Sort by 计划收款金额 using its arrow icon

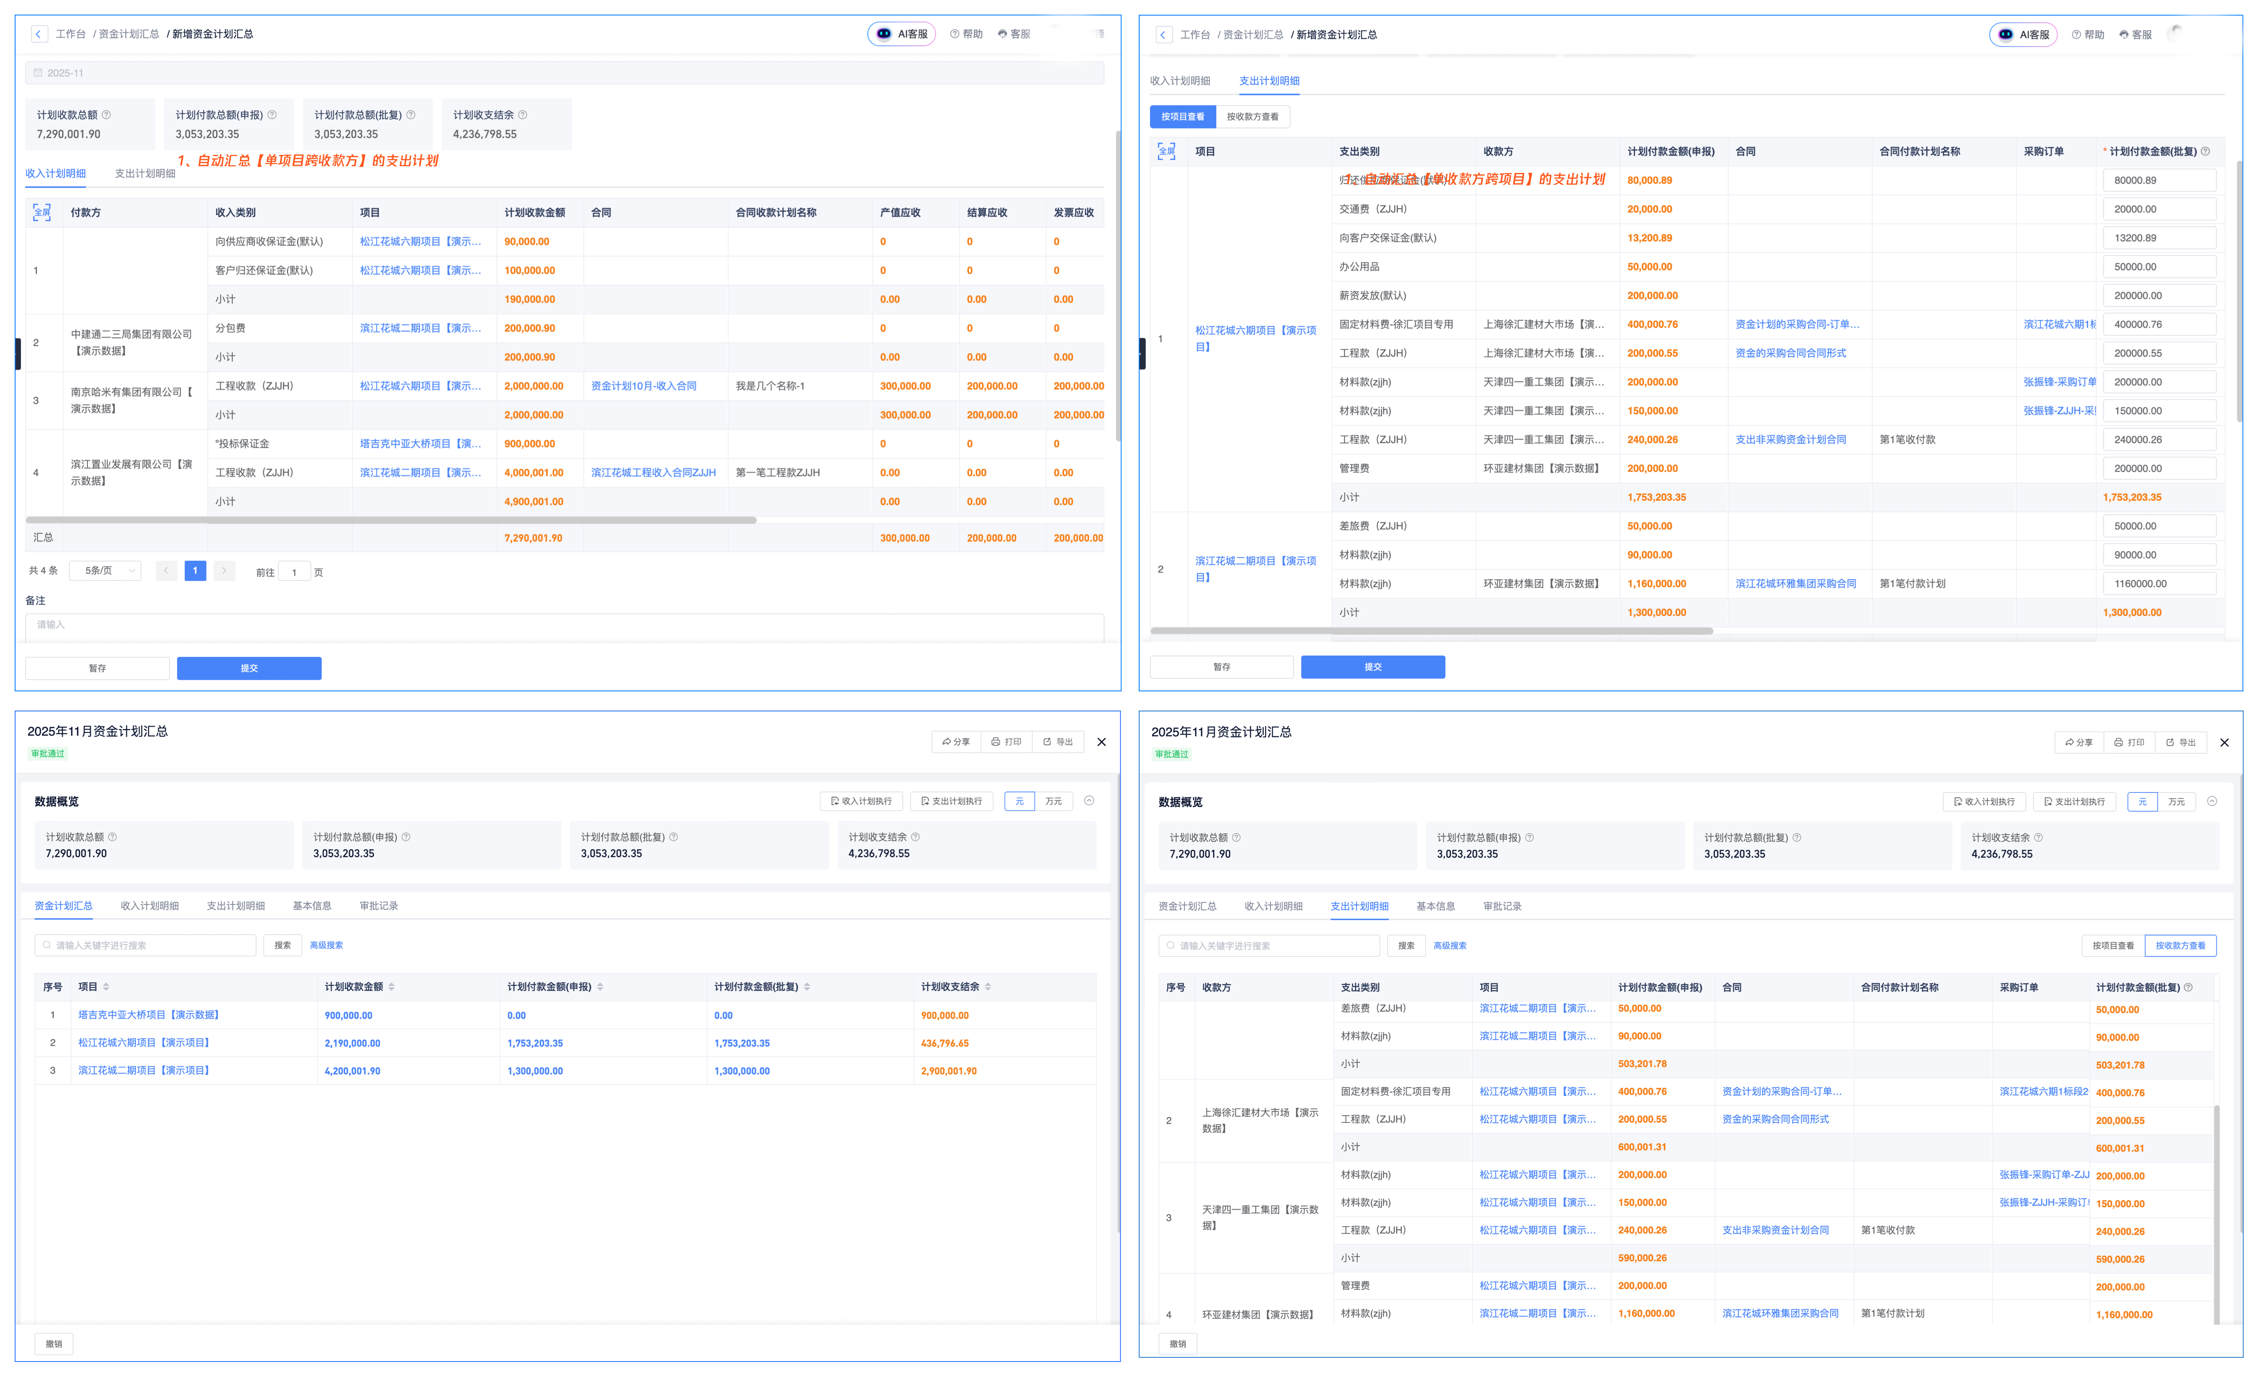(x=392, y=988)
